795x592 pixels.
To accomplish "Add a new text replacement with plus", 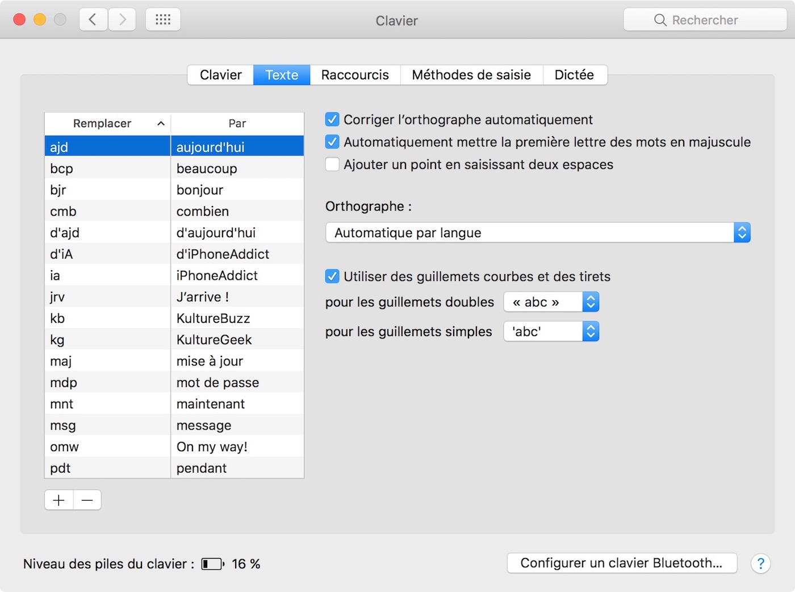I will tap(59, 500).
